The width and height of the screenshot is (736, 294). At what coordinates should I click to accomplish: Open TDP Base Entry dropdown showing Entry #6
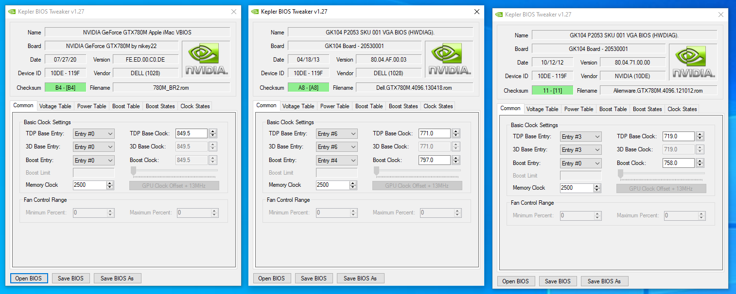337,133
